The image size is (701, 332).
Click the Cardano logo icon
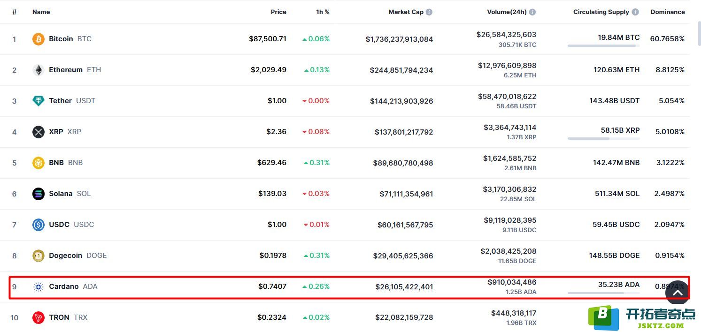pyautogui.click(x=39, y=287)
